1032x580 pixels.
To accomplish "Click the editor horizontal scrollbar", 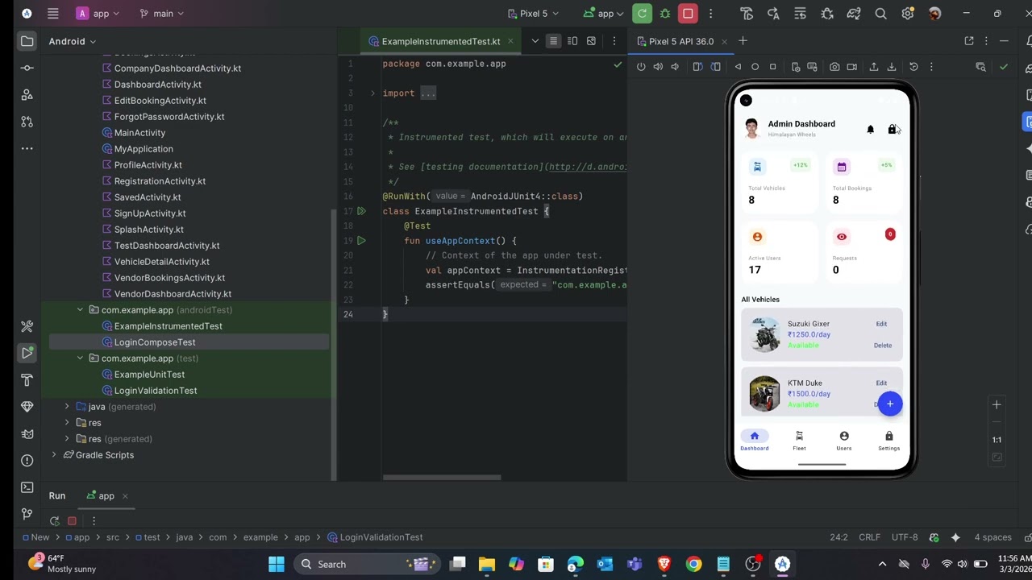I will pyautogui.click(x=442, y=478).
